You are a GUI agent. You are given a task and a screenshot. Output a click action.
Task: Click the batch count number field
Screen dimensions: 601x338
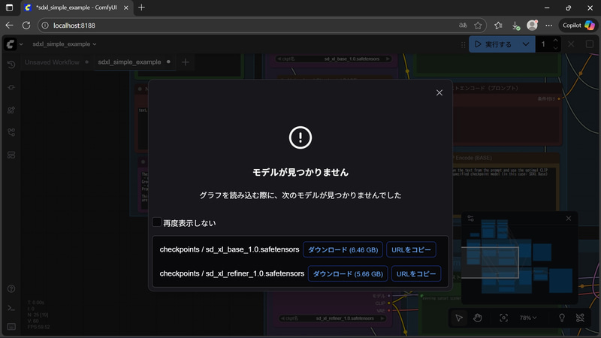pyautogui.click(x=543, y=44)
